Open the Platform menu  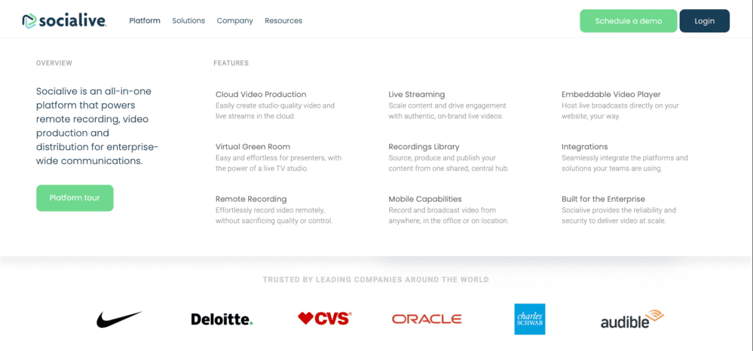click(x=145, y=20)
